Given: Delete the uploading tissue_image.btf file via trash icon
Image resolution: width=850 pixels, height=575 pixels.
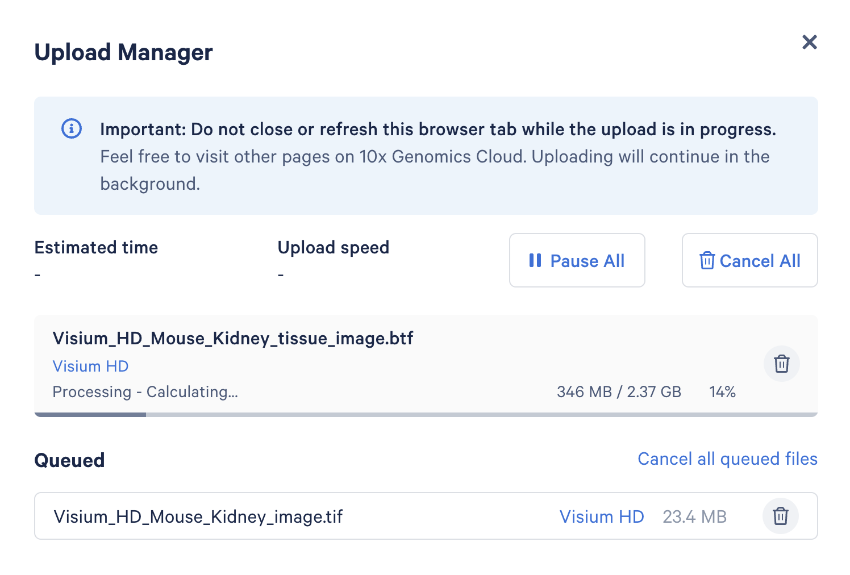Looking at the screenshot, I should [781, 364].
